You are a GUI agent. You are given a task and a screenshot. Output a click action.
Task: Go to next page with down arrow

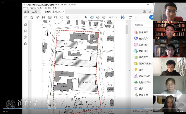(68, 17)
